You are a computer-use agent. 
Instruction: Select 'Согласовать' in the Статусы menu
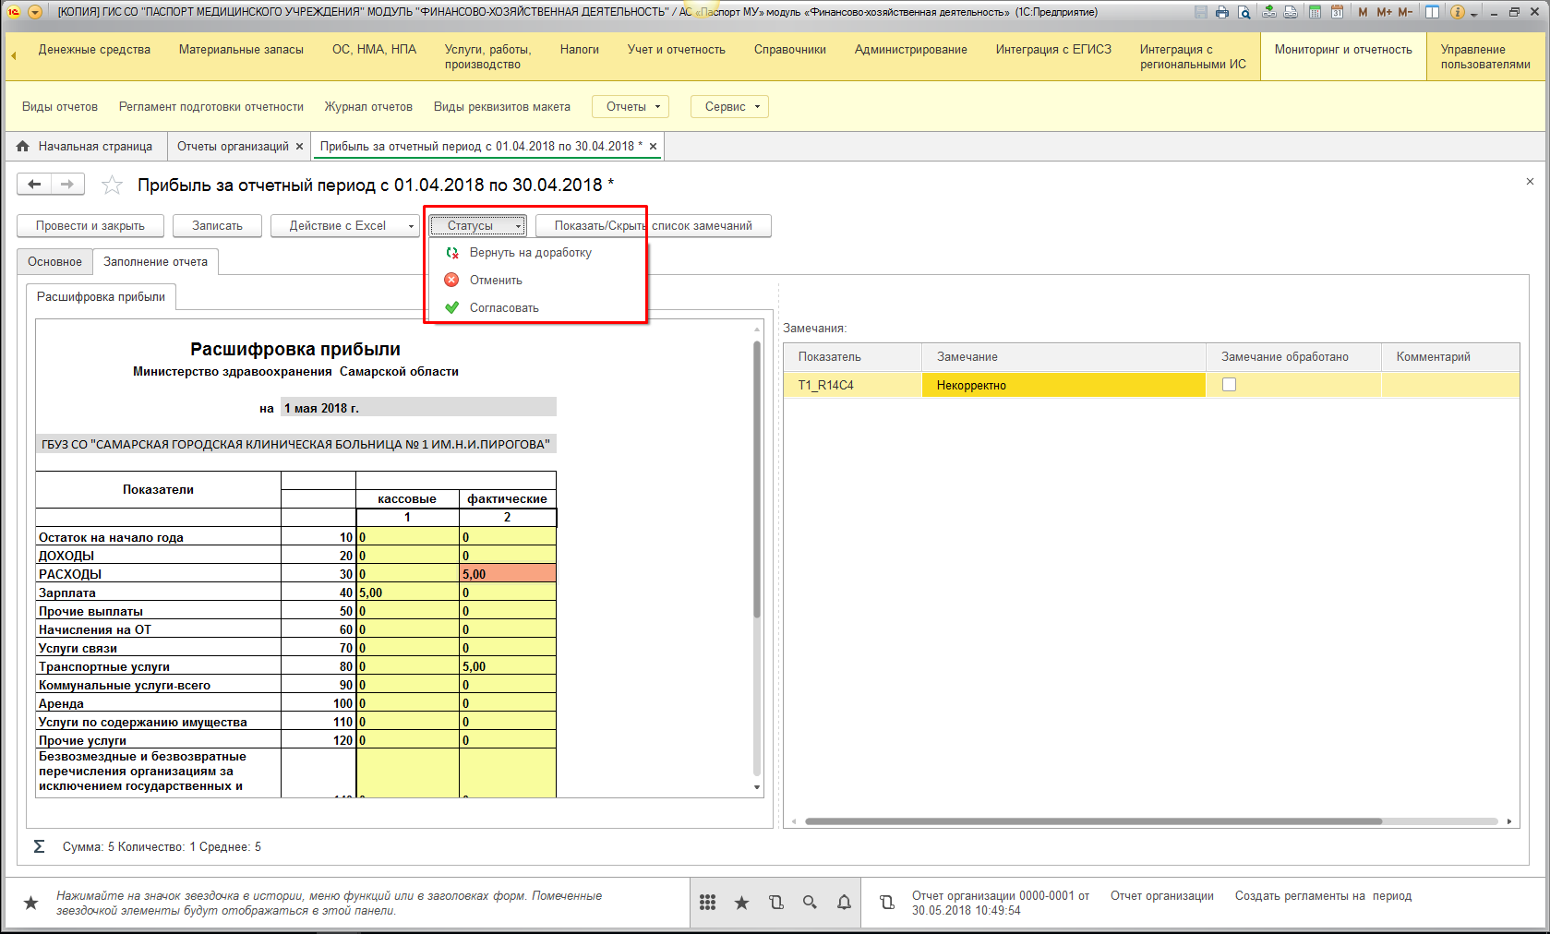pyautogui.click(x=504, y=308)
